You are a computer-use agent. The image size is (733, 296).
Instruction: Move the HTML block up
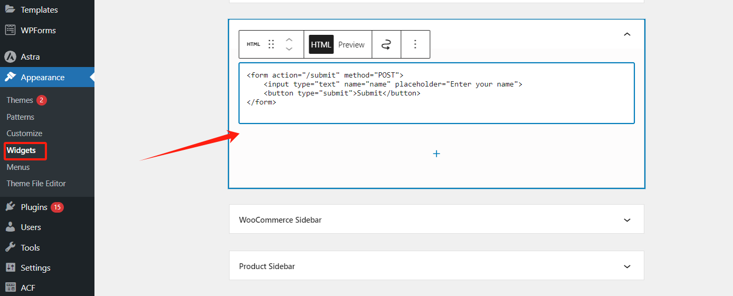[289, 40]
